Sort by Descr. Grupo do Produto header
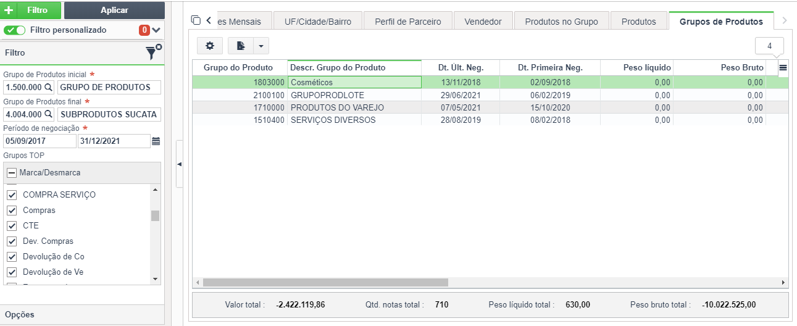This screenshot has width=797, height=326. (x=354, y=68)
